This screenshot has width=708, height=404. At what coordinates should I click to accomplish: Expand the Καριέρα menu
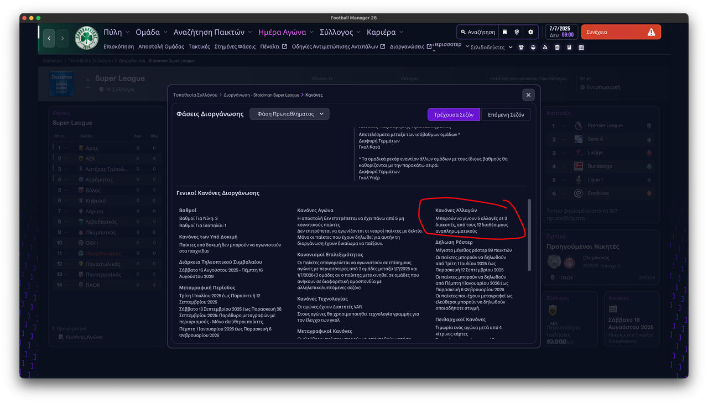(385, 32)
